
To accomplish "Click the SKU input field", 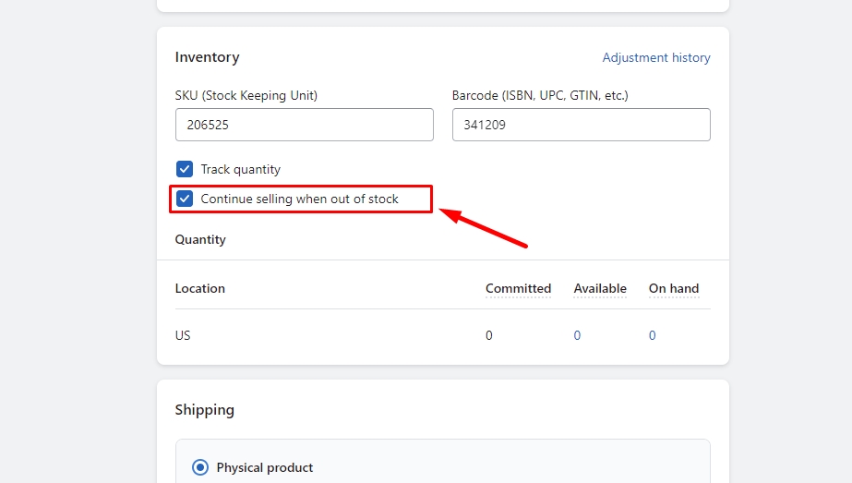I will click(304, 125).
